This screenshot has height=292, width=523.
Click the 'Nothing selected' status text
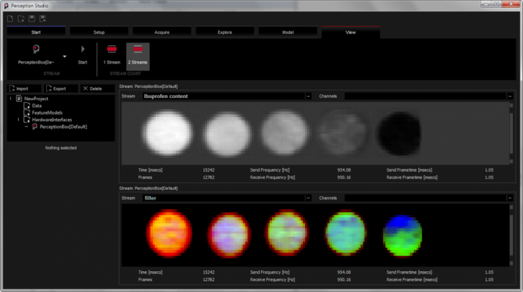[x=61, y=148]
